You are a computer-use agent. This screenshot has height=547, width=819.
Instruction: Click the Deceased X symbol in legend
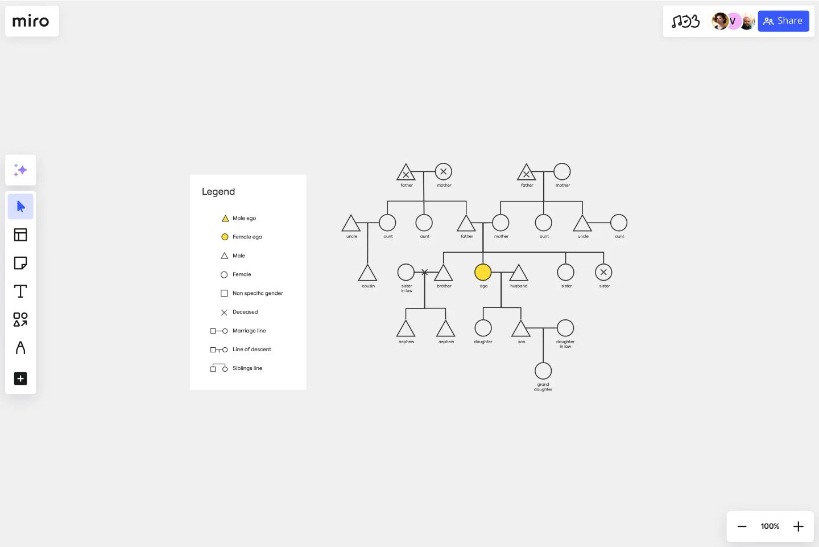[224, 312]
